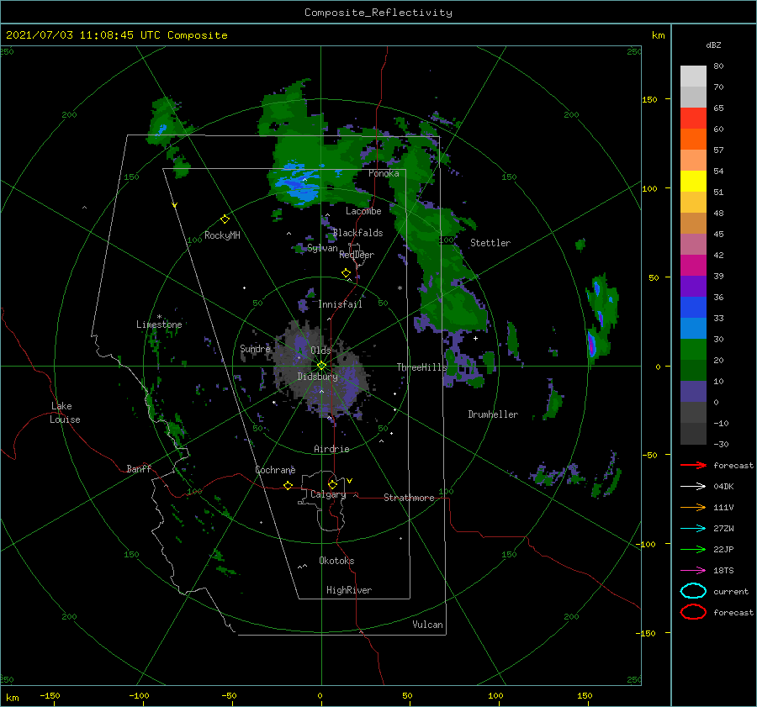Click the Banff label

[139, 469]
